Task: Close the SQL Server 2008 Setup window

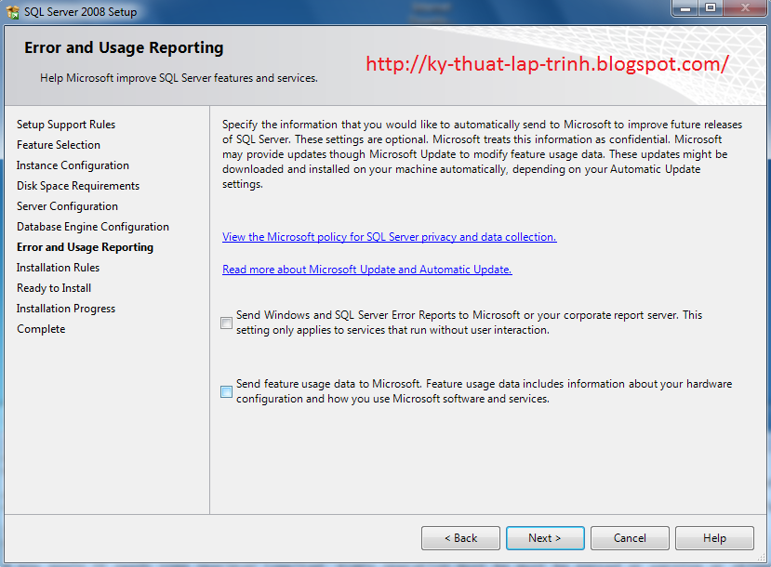Action: click(744, 8)
